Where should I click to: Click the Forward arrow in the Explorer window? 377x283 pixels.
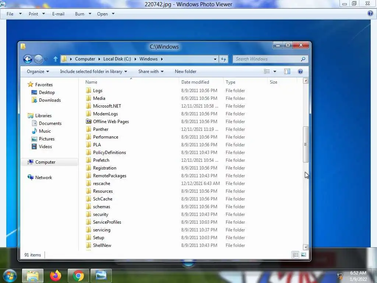tap(38, 59)
